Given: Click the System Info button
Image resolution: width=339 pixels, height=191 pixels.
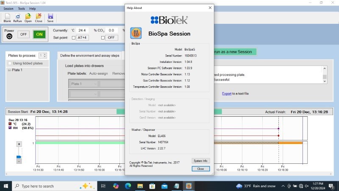Looking at the screenshot, I should click(x=200, y=161).
